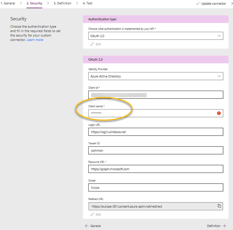Open the 3. Definition tab
233x230 pixels.
62,3
